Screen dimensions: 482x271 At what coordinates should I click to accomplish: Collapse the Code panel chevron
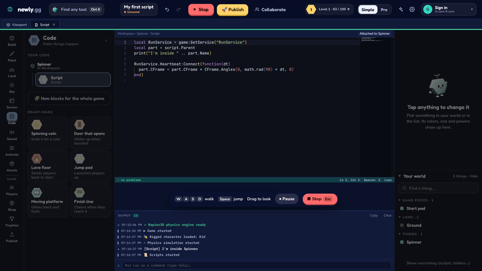(106, 40)
